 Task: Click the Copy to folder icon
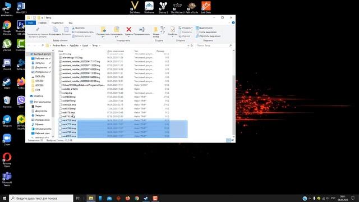(x=117, y=29)
